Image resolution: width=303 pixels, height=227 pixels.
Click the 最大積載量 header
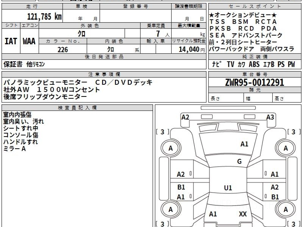click(189, 25)
